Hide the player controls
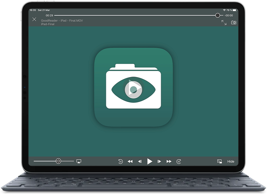This screenshot has width=267, height=194. click(x=231, y=161)
